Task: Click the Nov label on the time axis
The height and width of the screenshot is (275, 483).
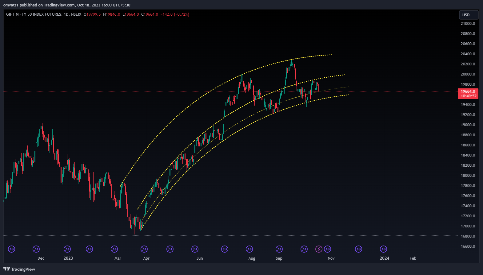Action: (x=331, y=258)
